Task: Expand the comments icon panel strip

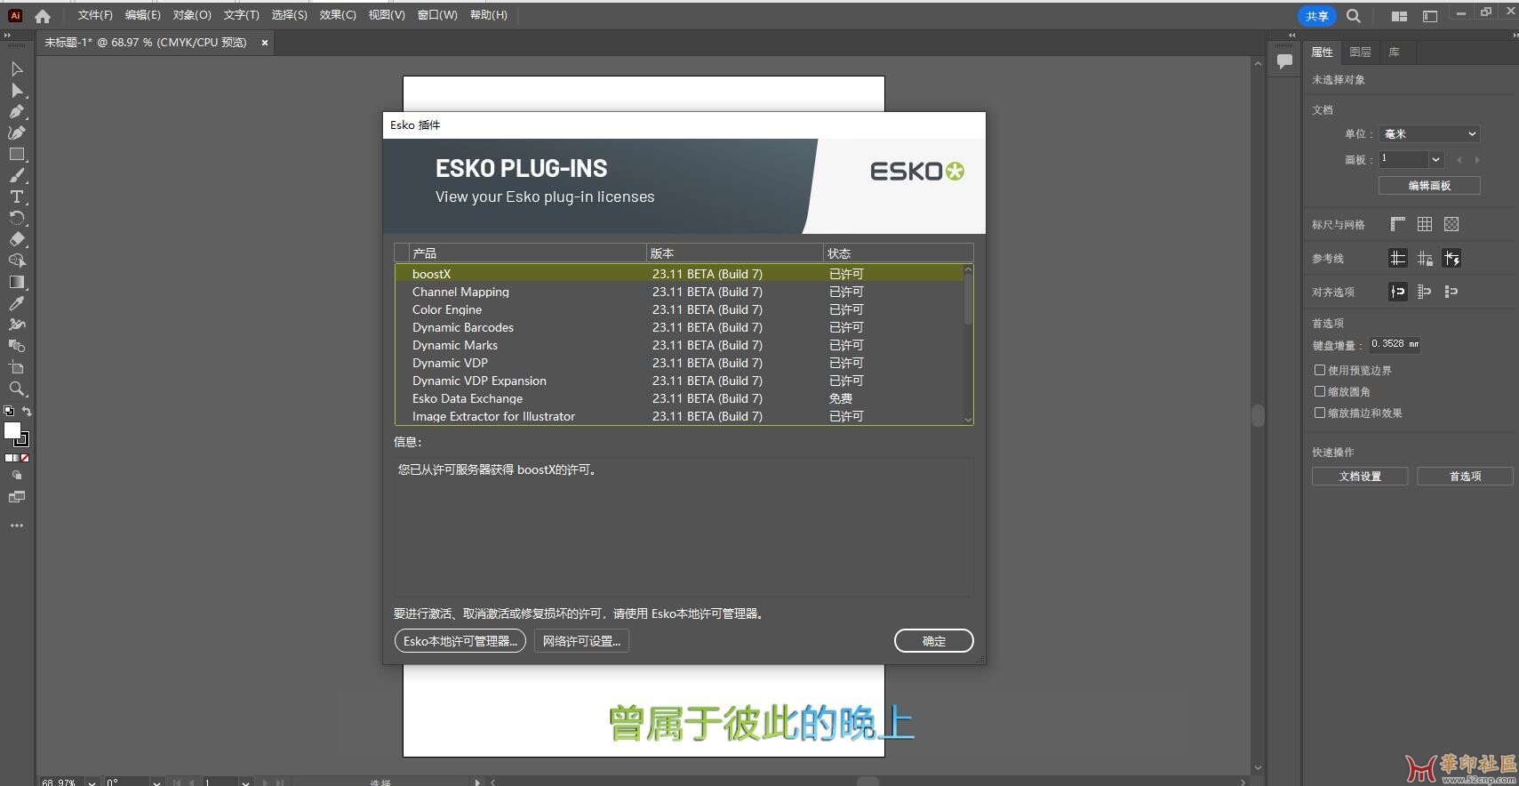Action: (1292, 35)
